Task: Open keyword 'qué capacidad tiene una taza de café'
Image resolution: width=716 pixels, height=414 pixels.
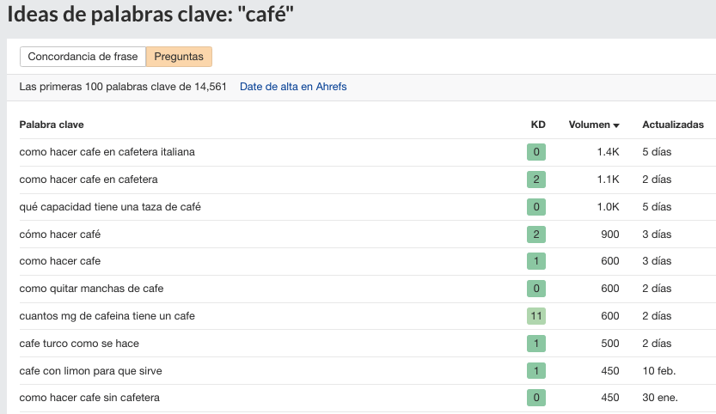Action: click(110, 207)
